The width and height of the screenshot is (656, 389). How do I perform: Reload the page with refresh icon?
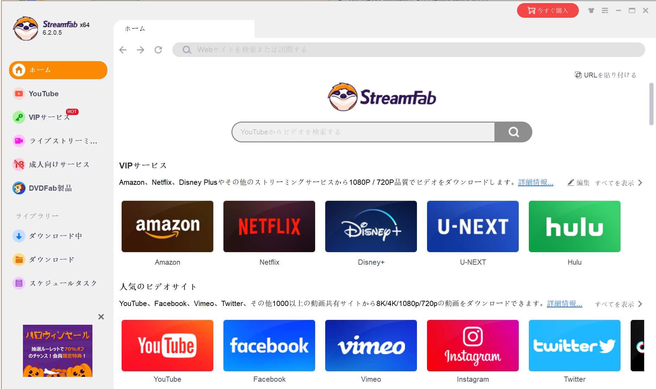tap(158, 50)
